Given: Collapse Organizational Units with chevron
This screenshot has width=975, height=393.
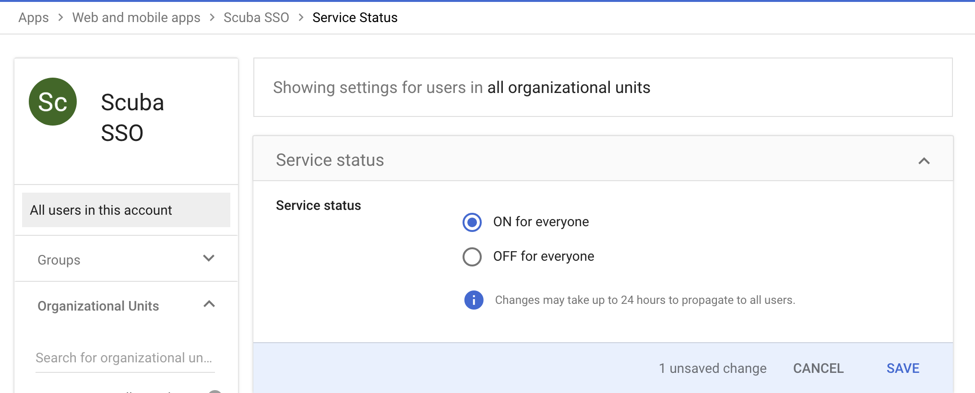Looking at the screenshot, I should tap(209, 304).
